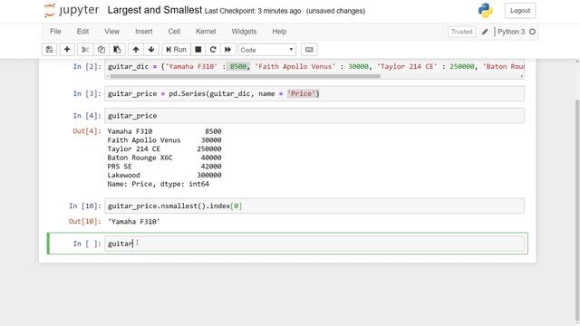This screenshot has width=580, height=326.
Task: Click into the active cell containing guitar
Action: [x=314, y=244]
